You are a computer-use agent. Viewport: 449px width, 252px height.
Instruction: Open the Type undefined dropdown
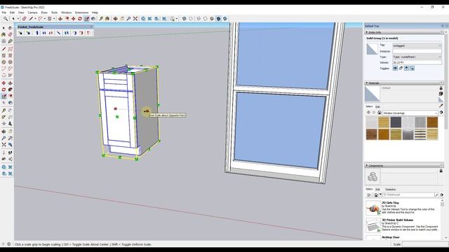point(417,57)
